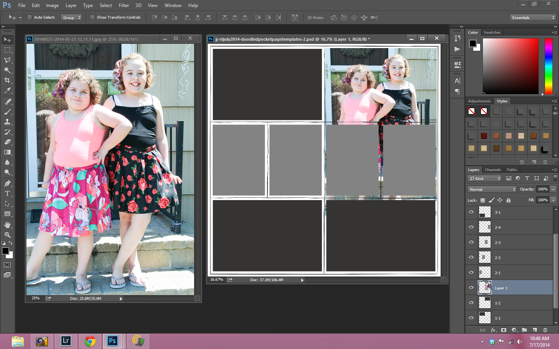Click the foreground color swatch in toolbox
Image resolution: width=559 pixels, height=349 pixels.
click(x=5, y=251)
